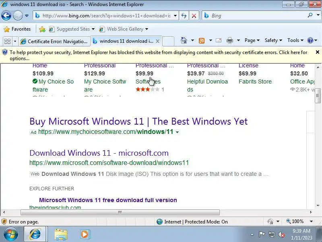322x242 pixels.
Task: Open Microsoft Windows 11 free download full version
Action: [108, 200]
